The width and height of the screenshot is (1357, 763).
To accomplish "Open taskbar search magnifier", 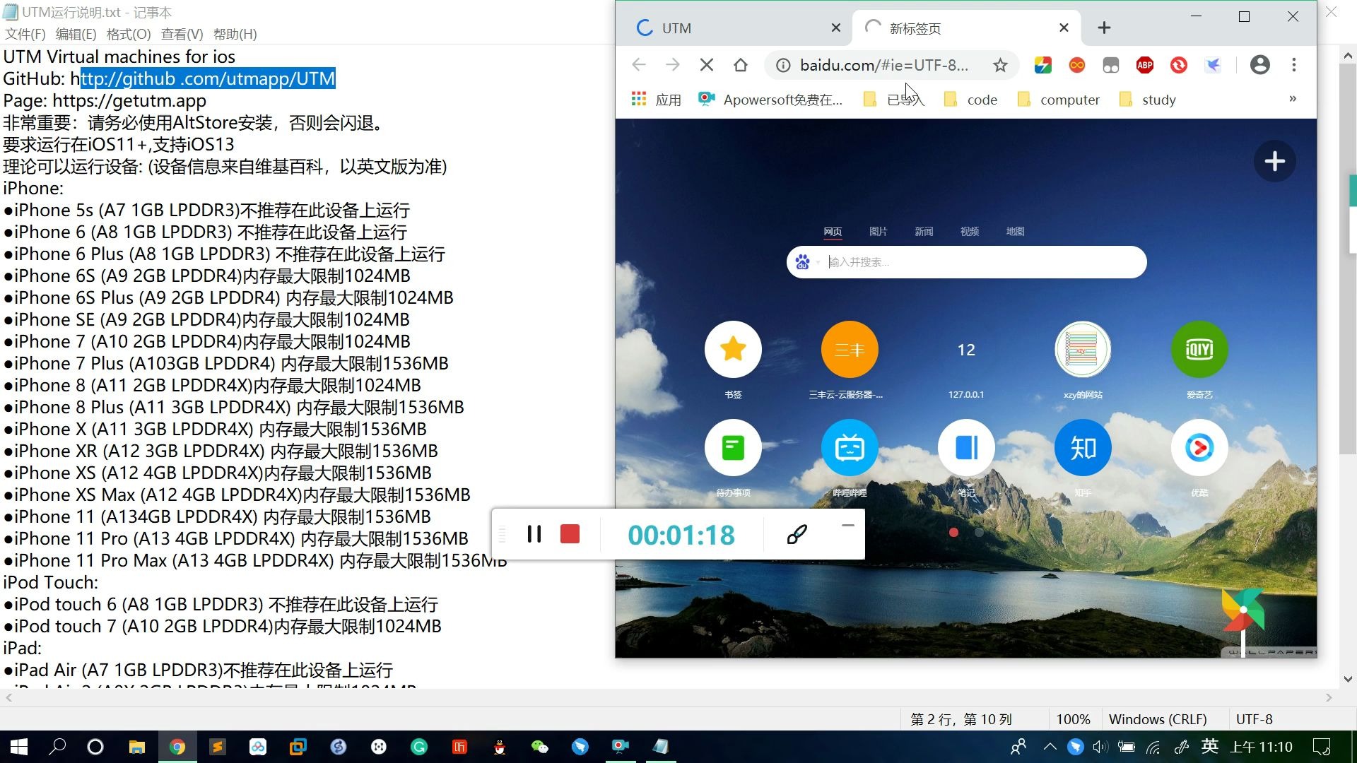I will click(57, 747).
